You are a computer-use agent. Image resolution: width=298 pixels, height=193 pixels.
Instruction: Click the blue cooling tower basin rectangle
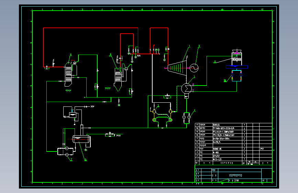coord(236,67)
